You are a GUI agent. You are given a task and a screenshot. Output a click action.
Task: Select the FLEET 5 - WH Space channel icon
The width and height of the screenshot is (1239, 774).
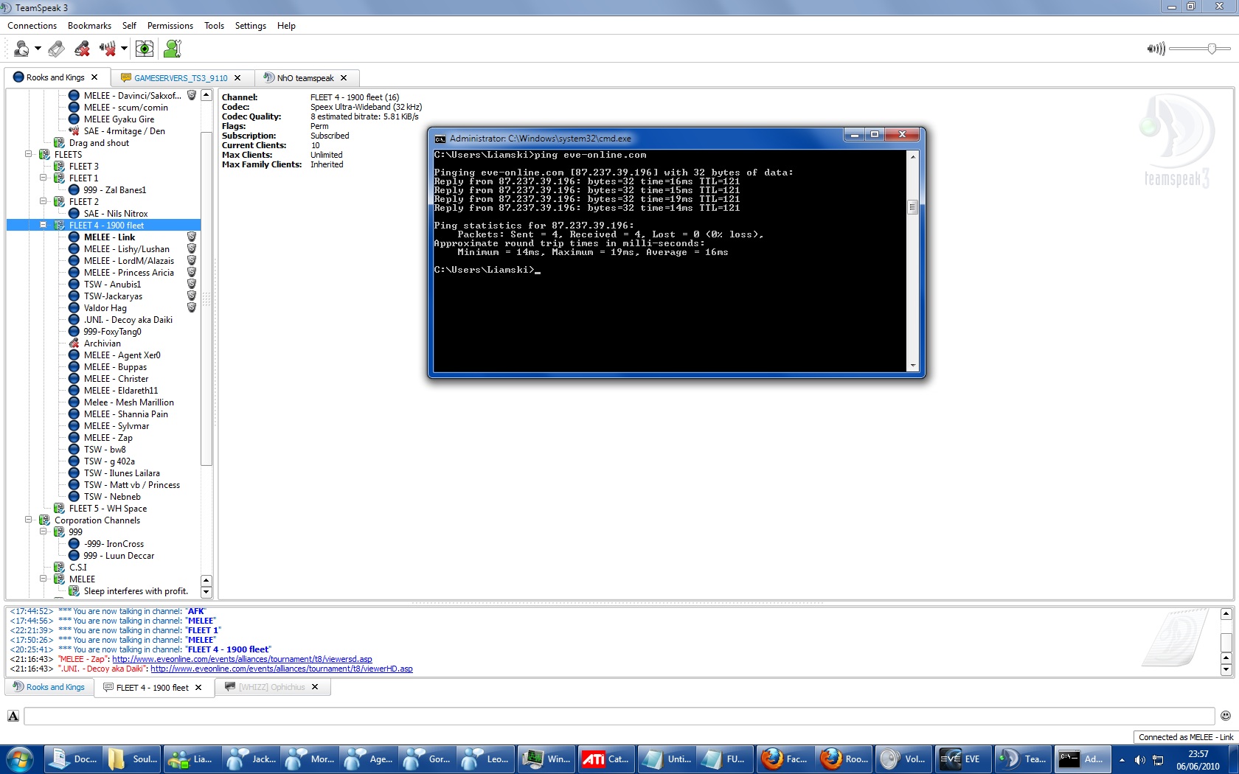[59, 509]
